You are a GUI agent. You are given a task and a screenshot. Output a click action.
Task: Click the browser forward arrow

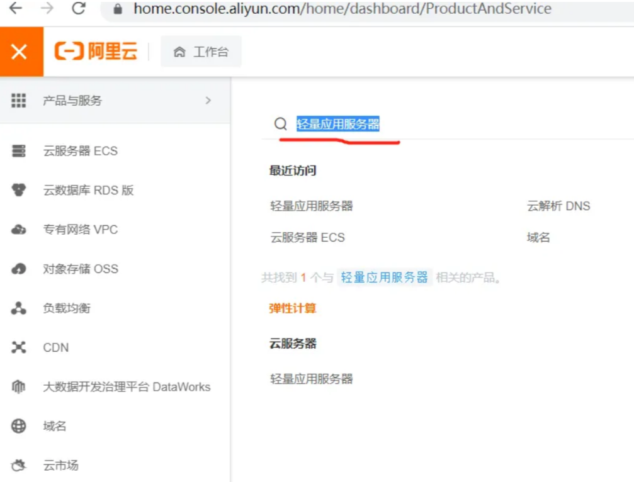pos(47,8)
